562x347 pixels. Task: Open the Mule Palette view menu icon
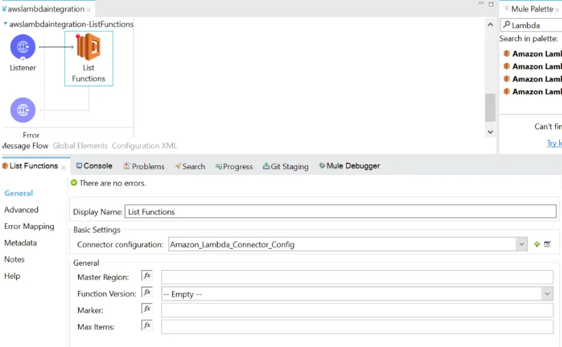506,8
